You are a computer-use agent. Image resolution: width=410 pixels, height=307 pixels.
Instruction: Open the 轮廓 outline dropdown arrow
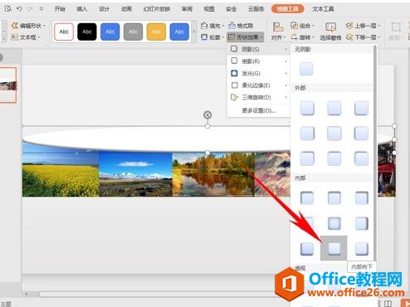(223, 37)
